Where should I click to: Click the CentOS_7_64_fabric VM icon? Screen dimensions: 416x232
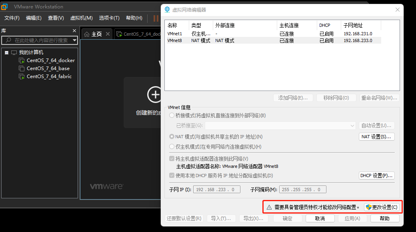[x=22, y=77]
